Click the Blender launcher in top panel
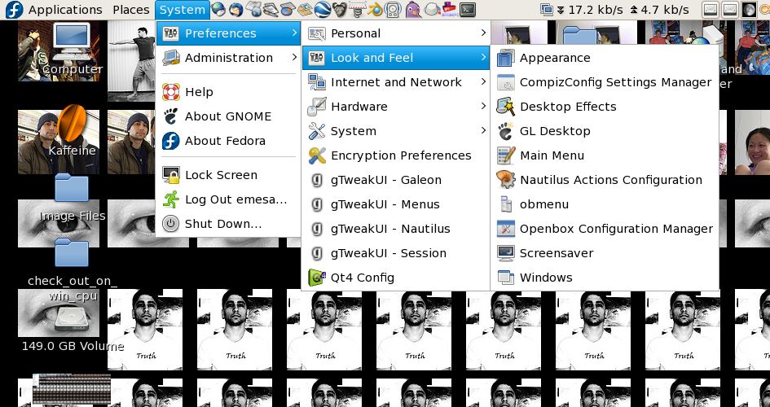This screenshot has height=407, width=770. pos(376,9)
